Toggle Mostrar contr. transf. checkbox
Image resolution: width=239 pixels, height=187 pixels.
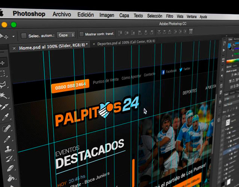tap(82, 35)
